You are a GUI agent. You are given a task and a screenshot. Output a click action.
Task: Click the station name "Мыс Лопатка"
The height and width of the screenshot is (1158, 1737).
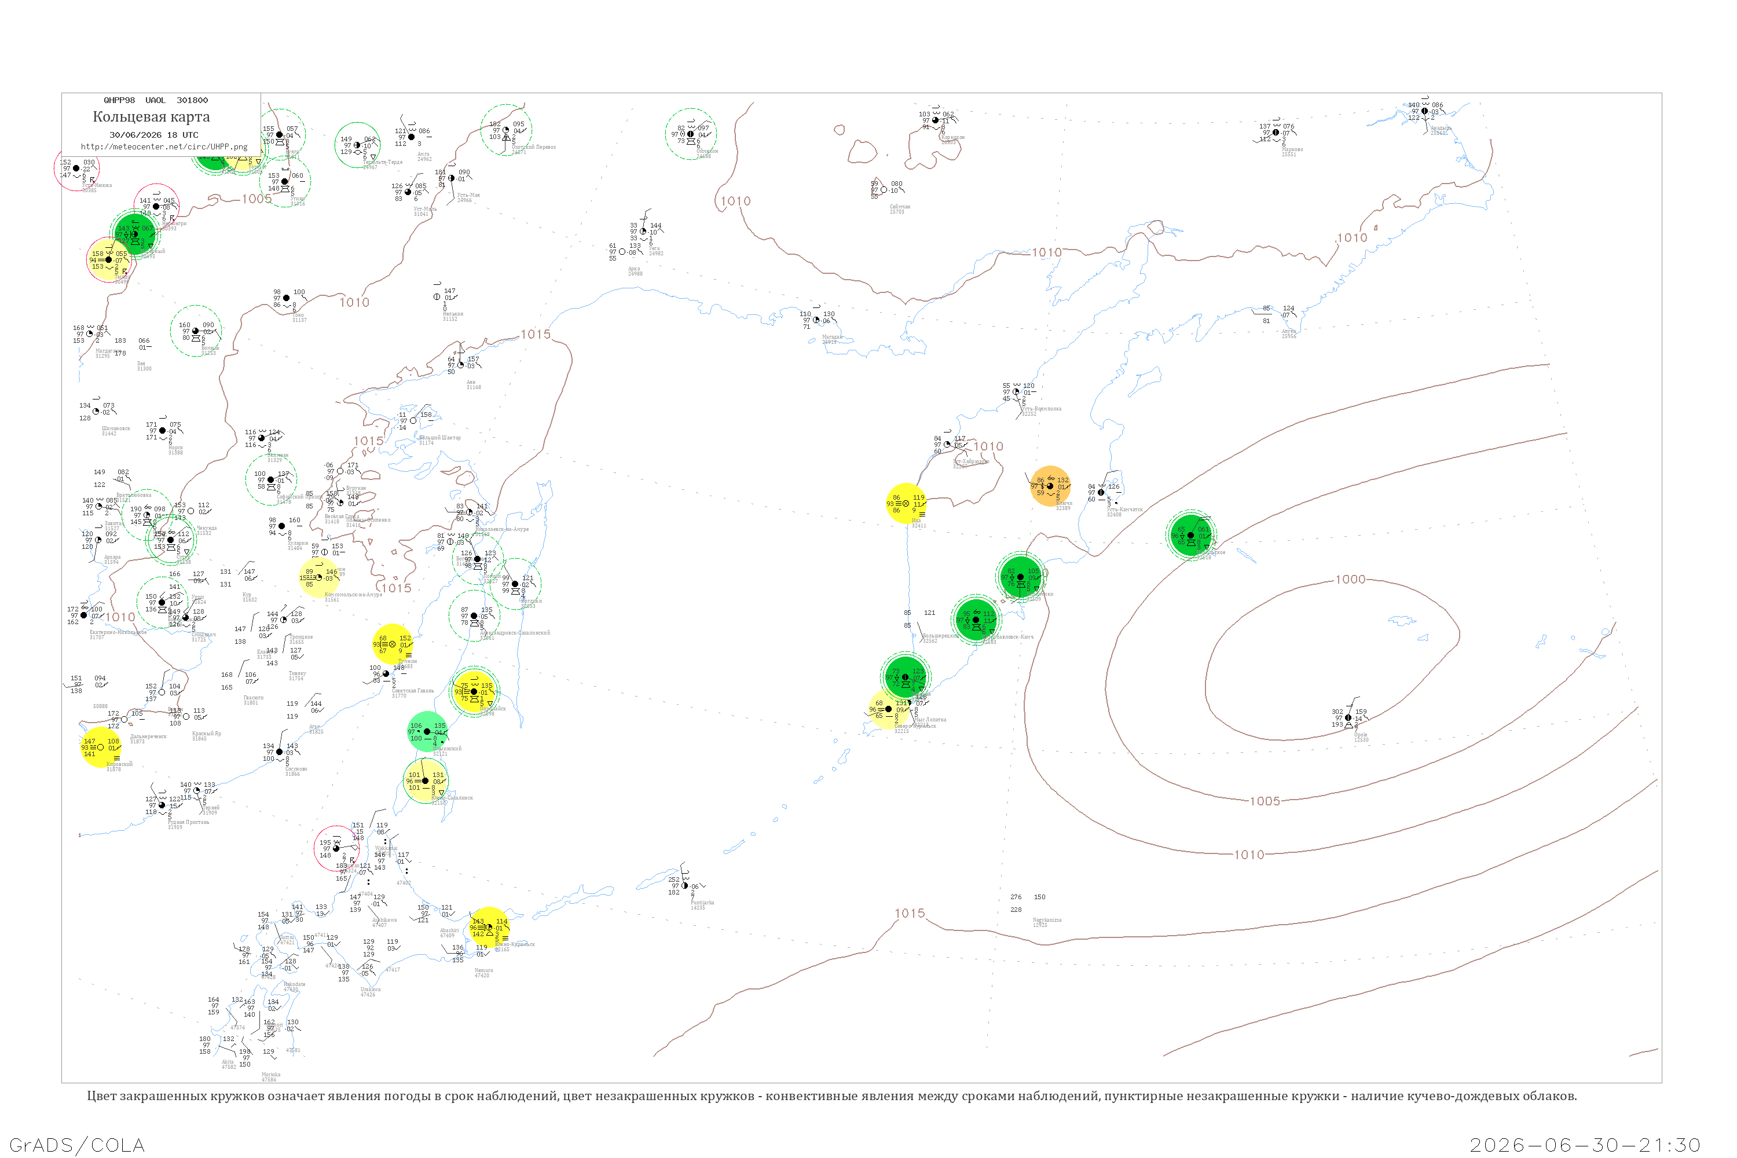(930, 719)
